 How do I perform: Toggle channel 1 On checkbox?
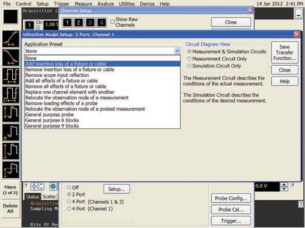38,27
